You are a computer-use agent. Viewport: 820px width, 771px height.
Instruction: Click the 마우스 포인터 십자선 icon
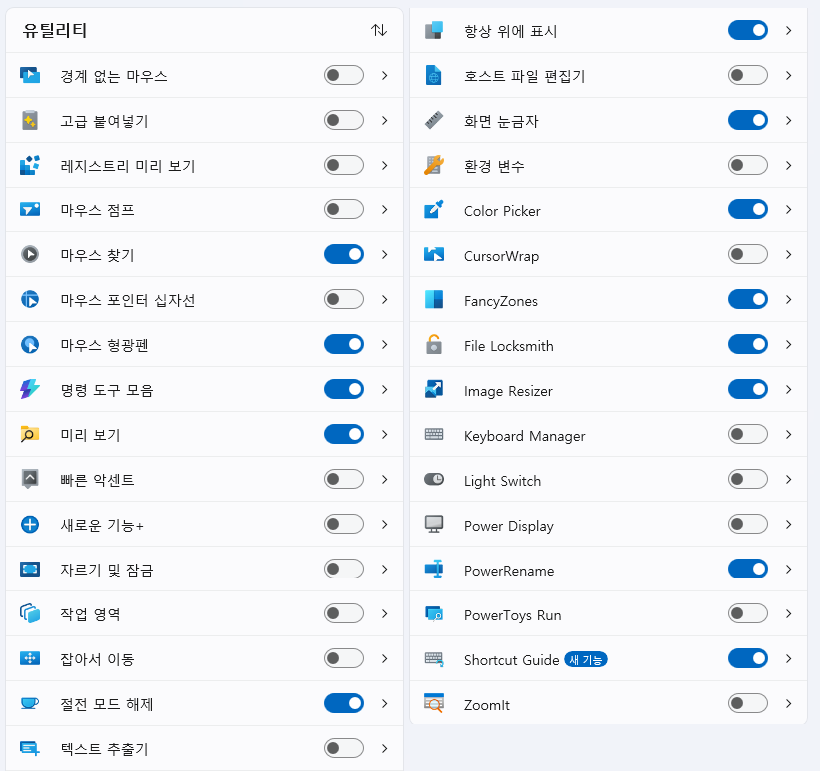(30, 300)
